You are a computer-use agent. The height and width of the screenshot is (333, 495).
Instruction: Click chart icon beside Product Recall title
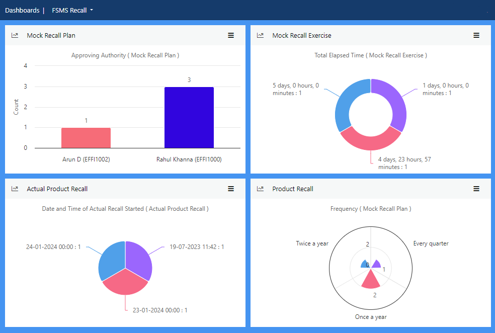point(260,189)
